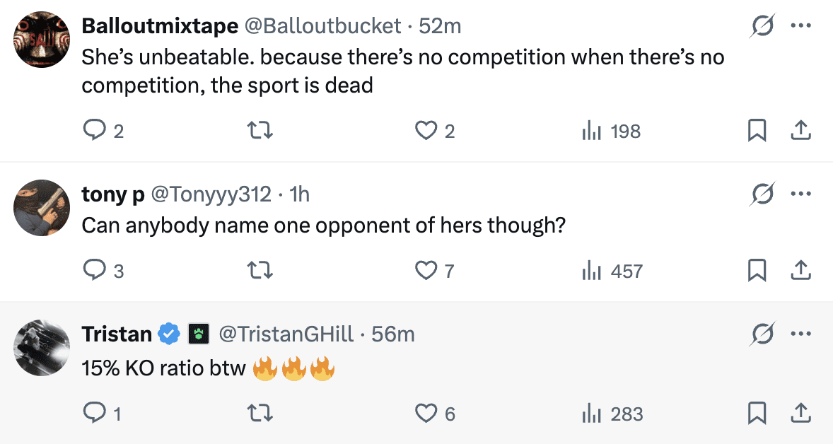Share tony p's post
The height and width of the screenshot is (444, 833).
(x=800, y=271)
